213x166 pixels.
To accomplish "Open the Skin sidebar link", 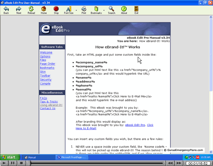I will click(x=43, y=71).
